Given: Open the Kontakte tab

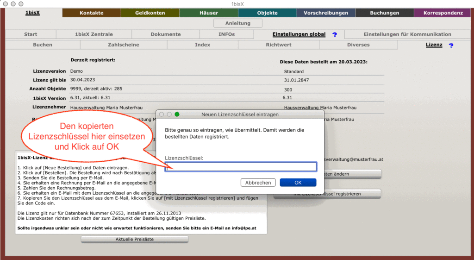Looking at the screenshot, I should click(x=92, y=13).
